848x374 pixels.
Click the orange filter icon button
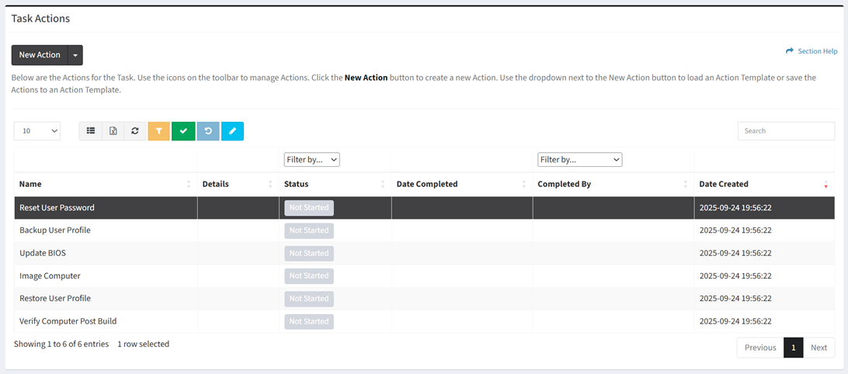tap(158, 131)
